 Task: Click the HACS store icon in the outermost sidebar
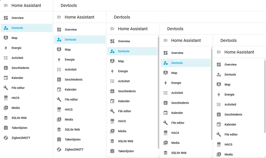(6, 98)
